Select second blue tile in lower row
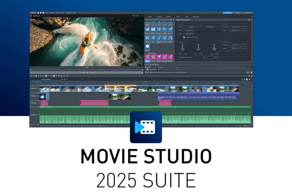This screenshot has width=292, height=192. pos(153,38)
